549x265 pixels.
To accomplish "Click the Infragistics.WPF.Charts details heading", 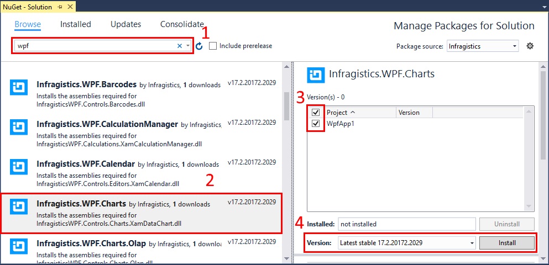I will 382,74.
